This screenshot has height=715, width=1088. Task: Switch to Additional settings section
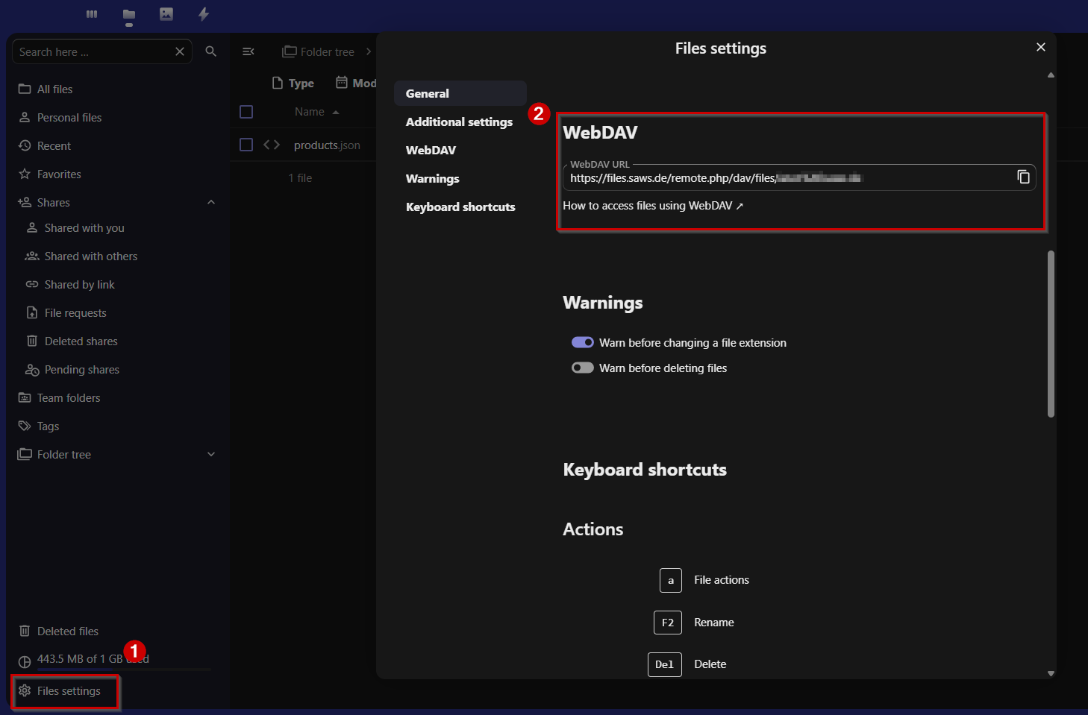pos(459,122)
